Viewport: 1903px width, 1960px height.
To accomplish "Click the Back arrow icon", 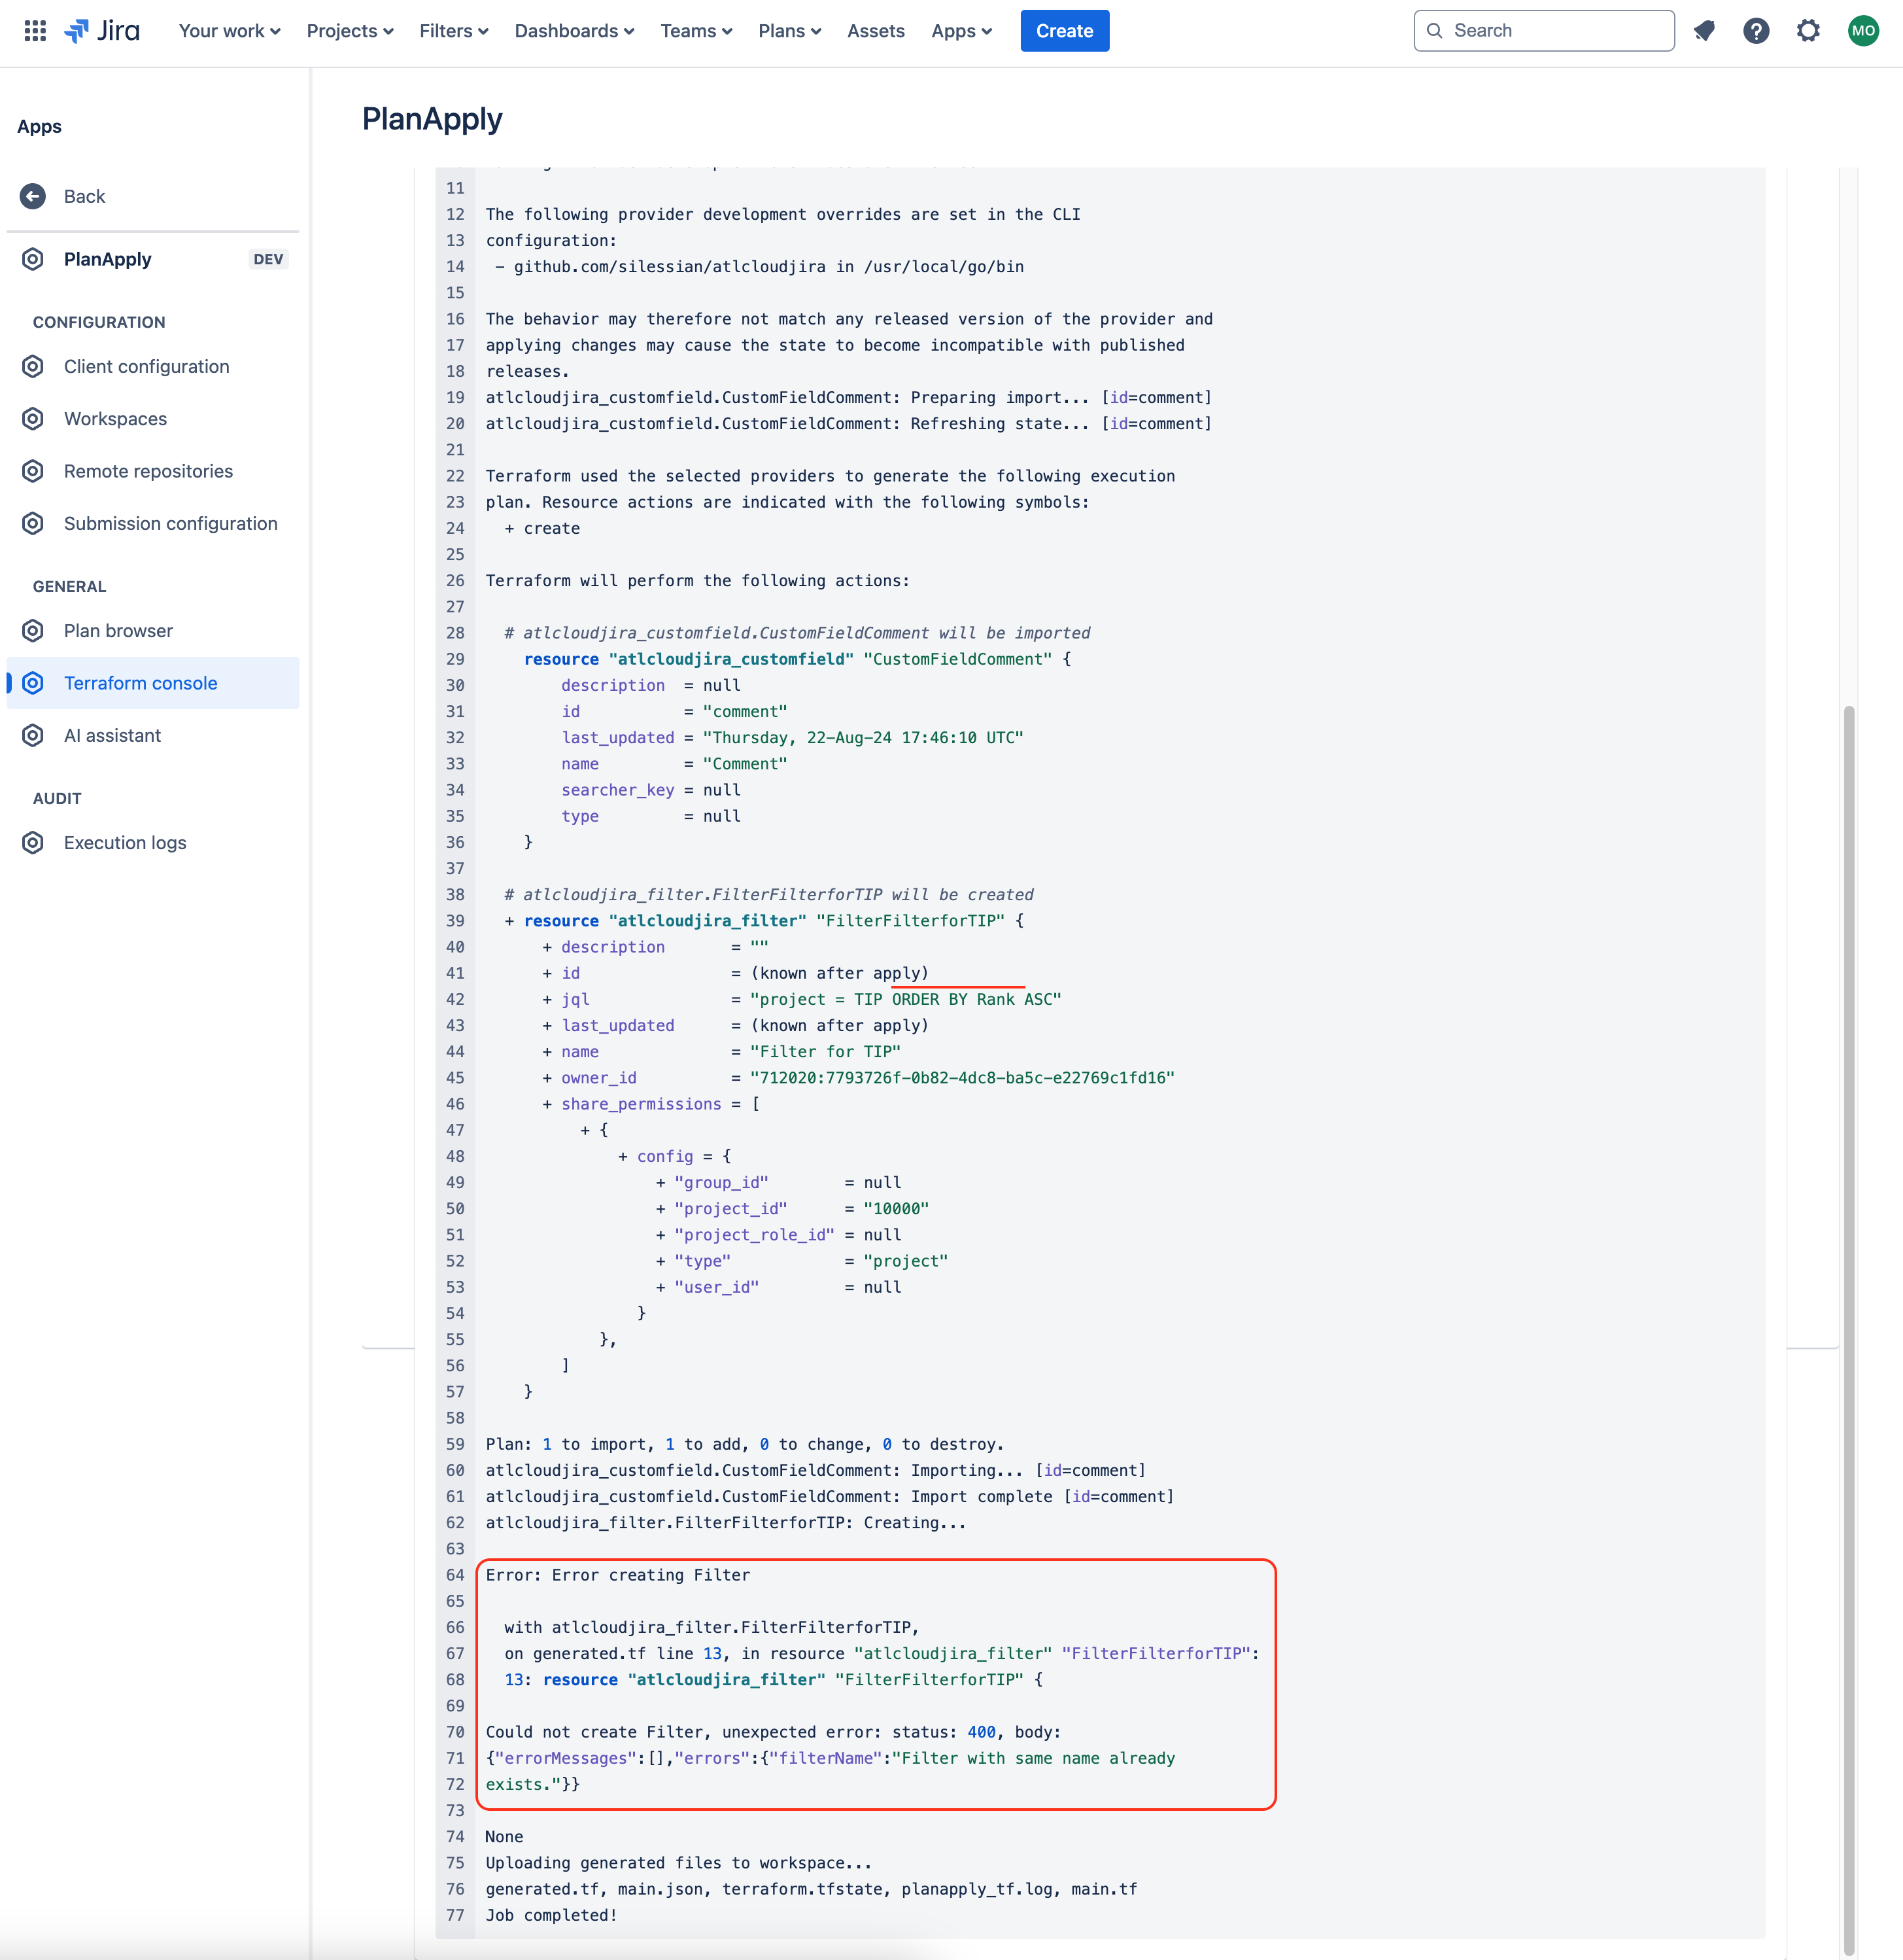I will (33, 196).
